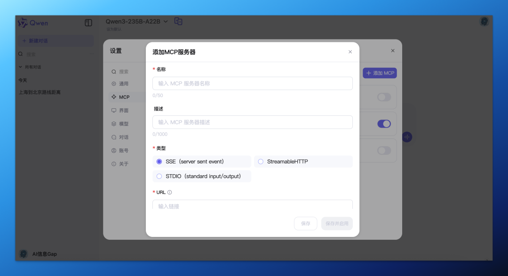Click the 模型 layers icon
Image resolution: width=508 pixels, height=276 pixels.
click(114, 123)
